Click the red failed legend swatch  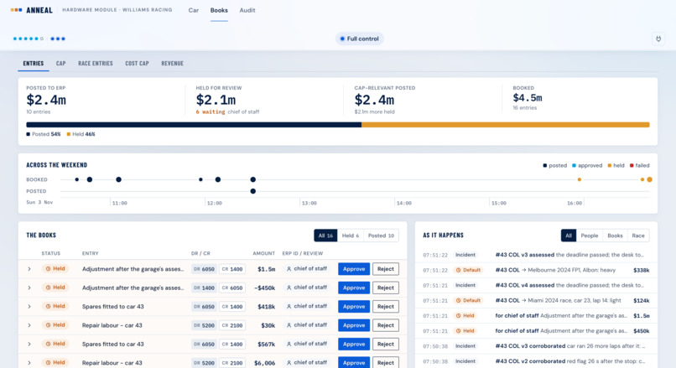click(x=632, y=165)
